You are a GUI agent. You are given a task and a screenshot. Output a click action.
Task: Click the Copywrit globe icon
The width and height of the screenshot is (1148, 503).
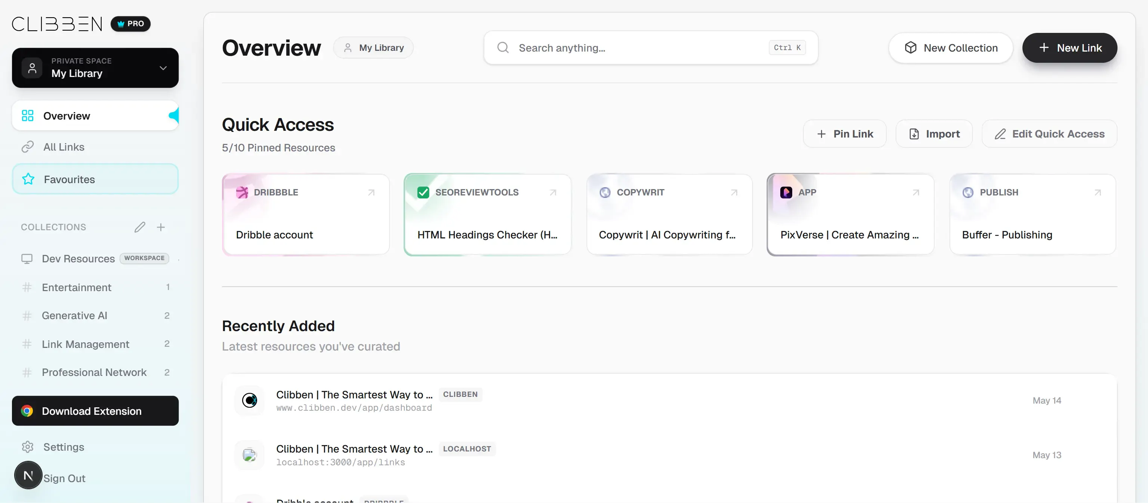click(x=605, y=192)
